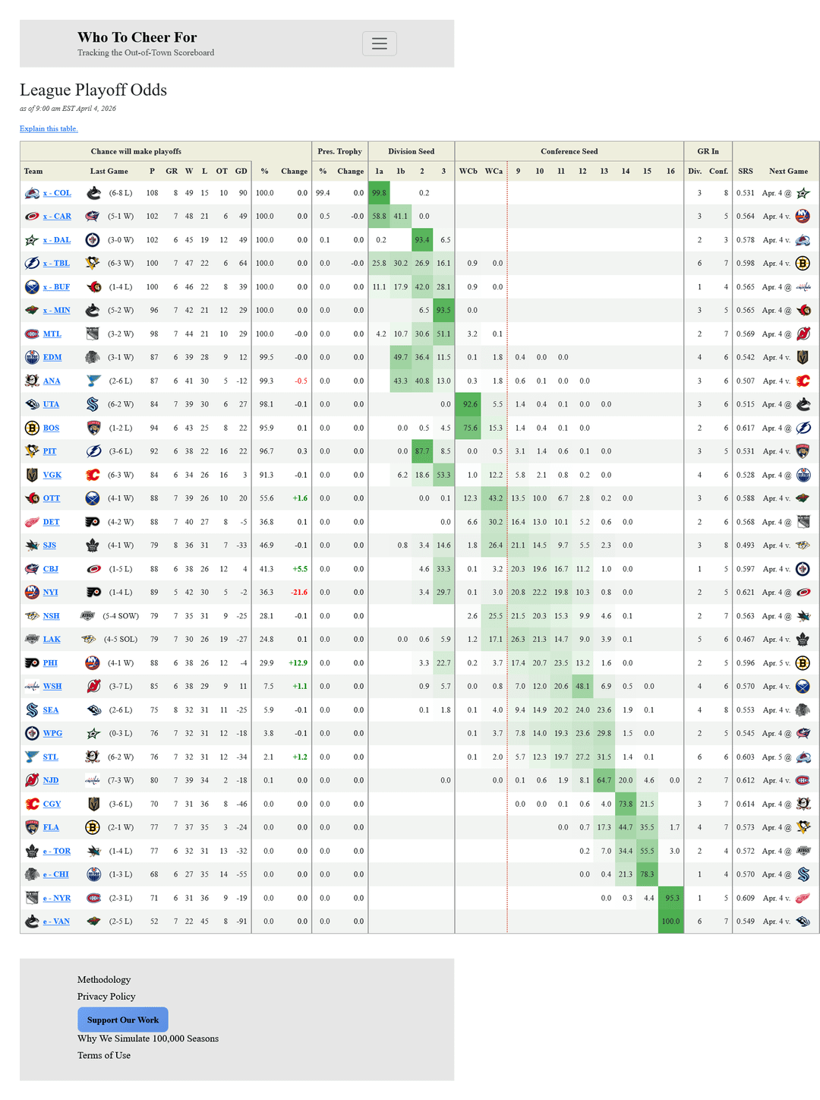This screenshot has height=1100, width=820.
Task: Select the EDM team link
Action: coord(52,357)
